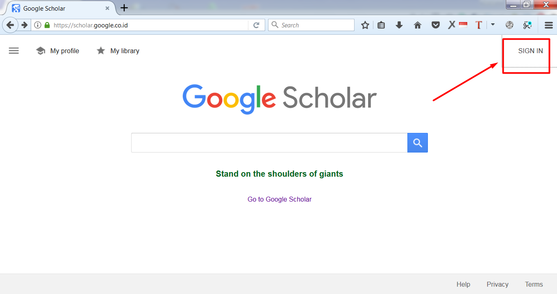The height and width of the screenshot is (294, 557).
Task: Open a new browser tab
Action: click(x=124, y=8)
